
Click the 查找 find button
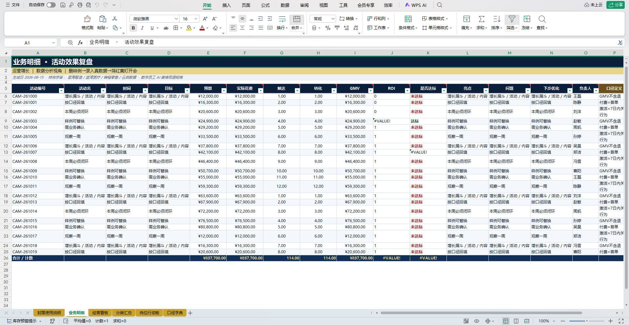(x=542, y=23)
